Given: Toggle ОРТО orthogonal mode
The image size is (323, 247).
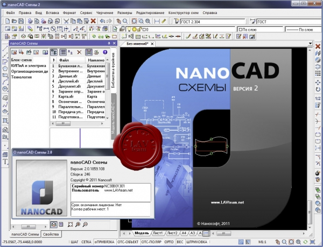Looking at the screenshot, I should (169, 242).
